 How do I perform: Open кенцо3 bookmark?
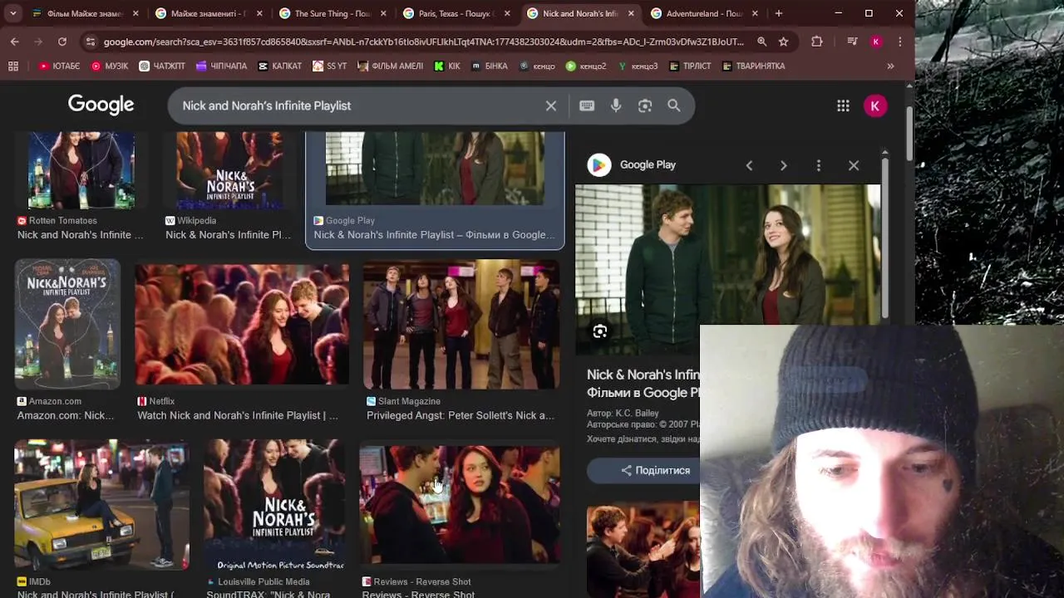pyautogui.click(x=638, y=66)
